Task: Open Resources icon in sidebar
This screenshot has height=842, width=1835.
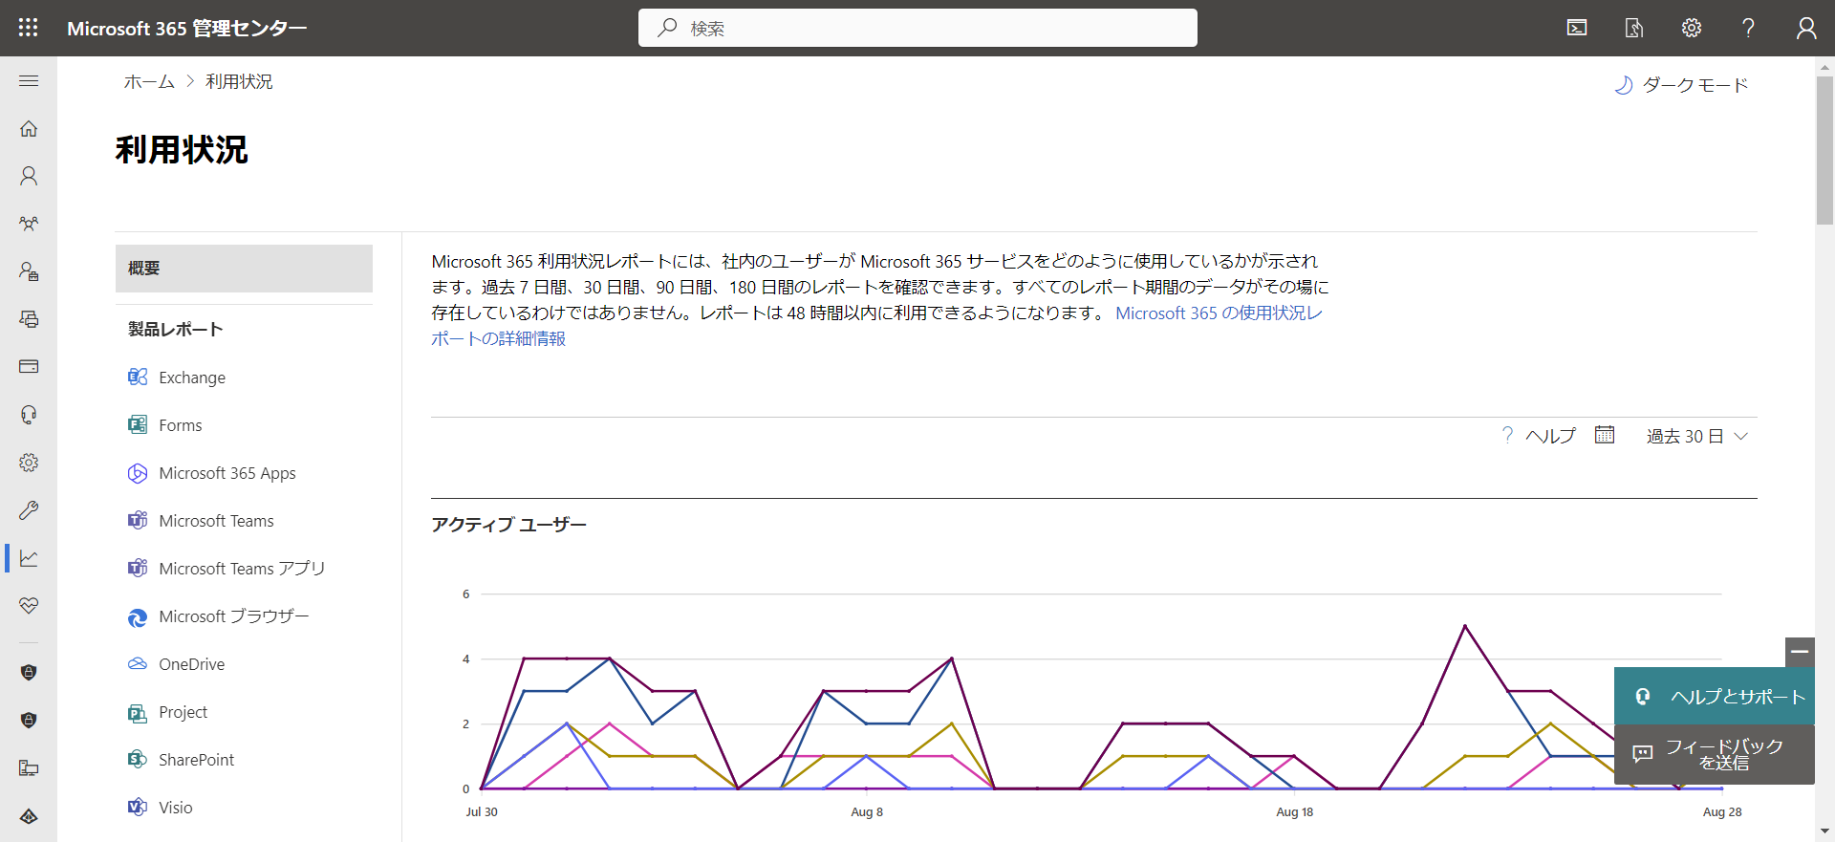Action: 29,319
